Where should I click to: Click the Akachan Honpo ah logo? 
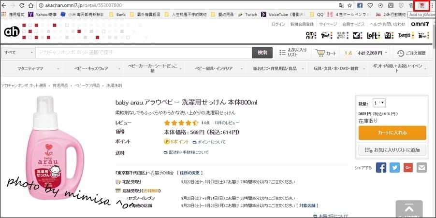12,32
